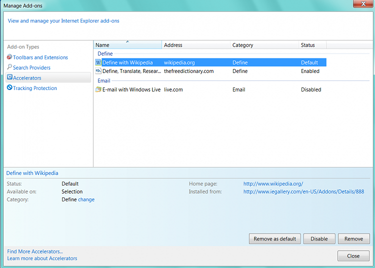Sort list by Address column header
The image size is (375, 268).
pos(196,45)
